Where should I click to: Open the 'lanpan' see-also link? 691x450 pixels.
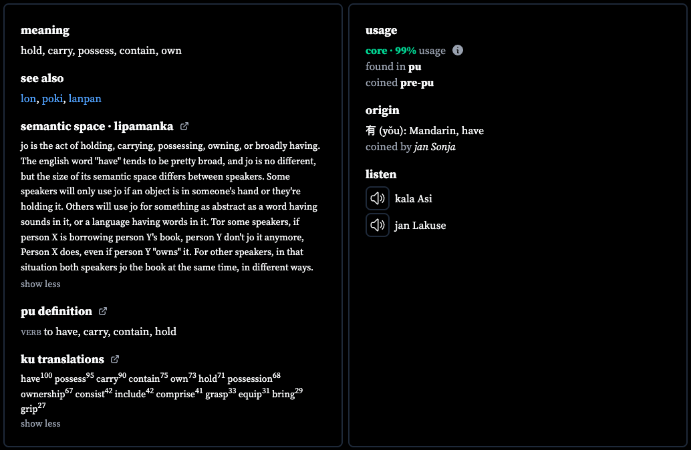[85, 99]
